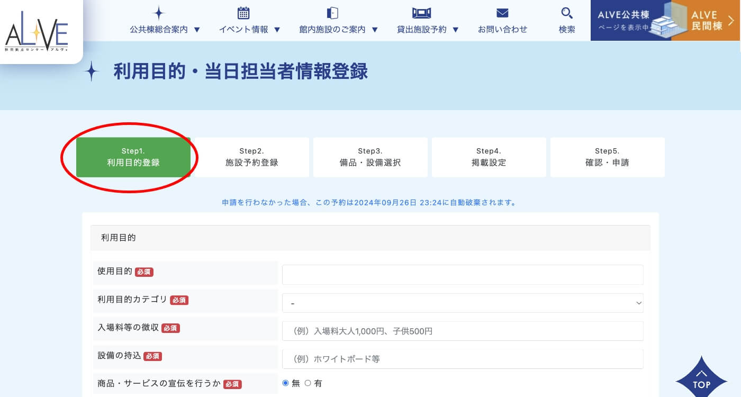This screenshot has width=741, height=397.
Task: Click the 設備の持込 input field
Action: [x=463, y=359]
